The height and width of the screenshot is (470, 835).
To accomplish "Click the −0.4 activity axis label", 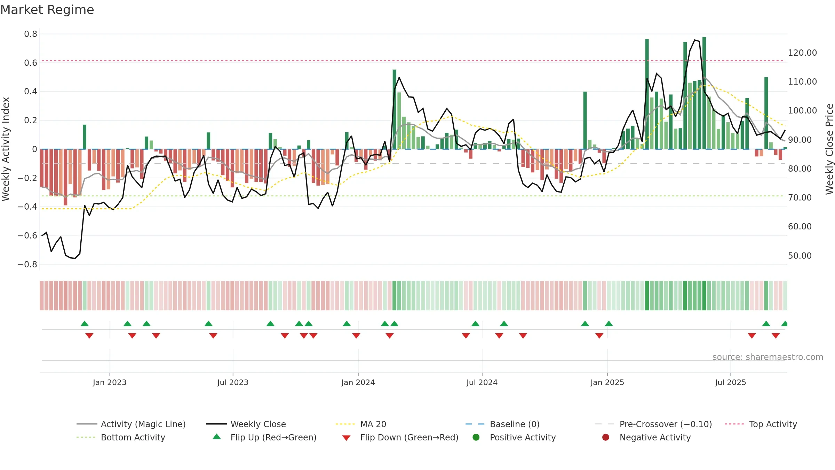I will tap(27, 207).
